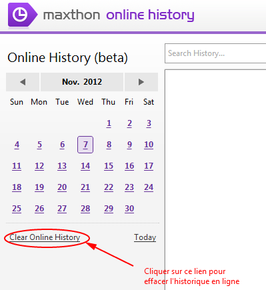Screen dimensions: 266x290
Task: Select the highlighted day 7
Action: (x=85, y=145)
